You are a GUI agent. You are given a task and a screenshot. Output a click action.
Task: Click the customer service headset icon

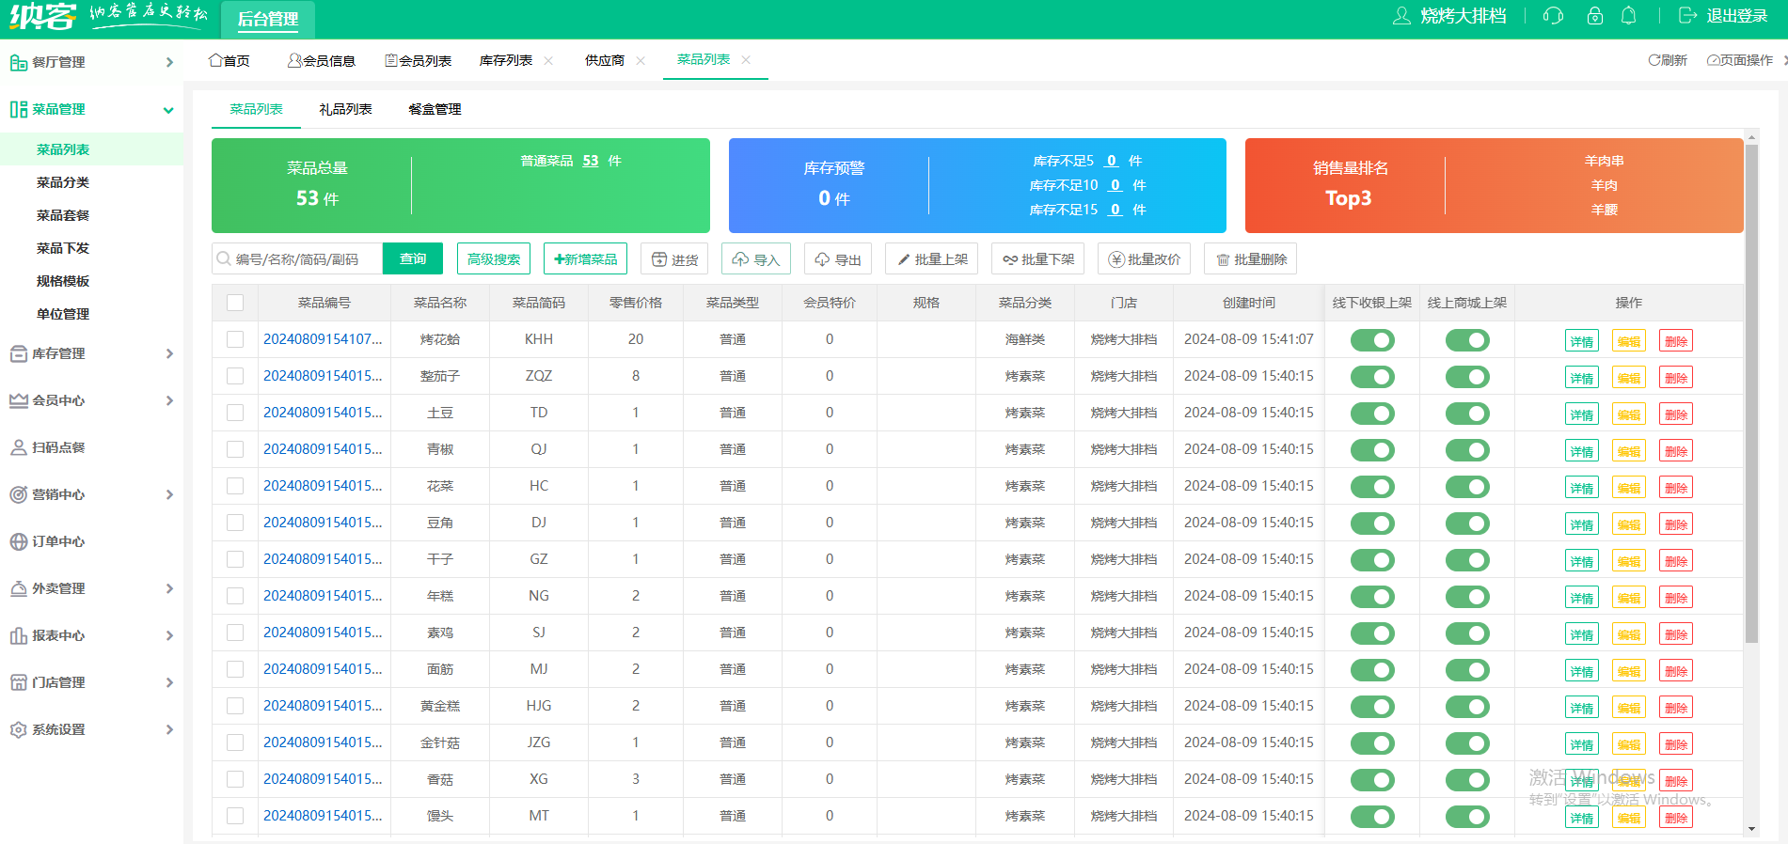(x=1553, y=16)
